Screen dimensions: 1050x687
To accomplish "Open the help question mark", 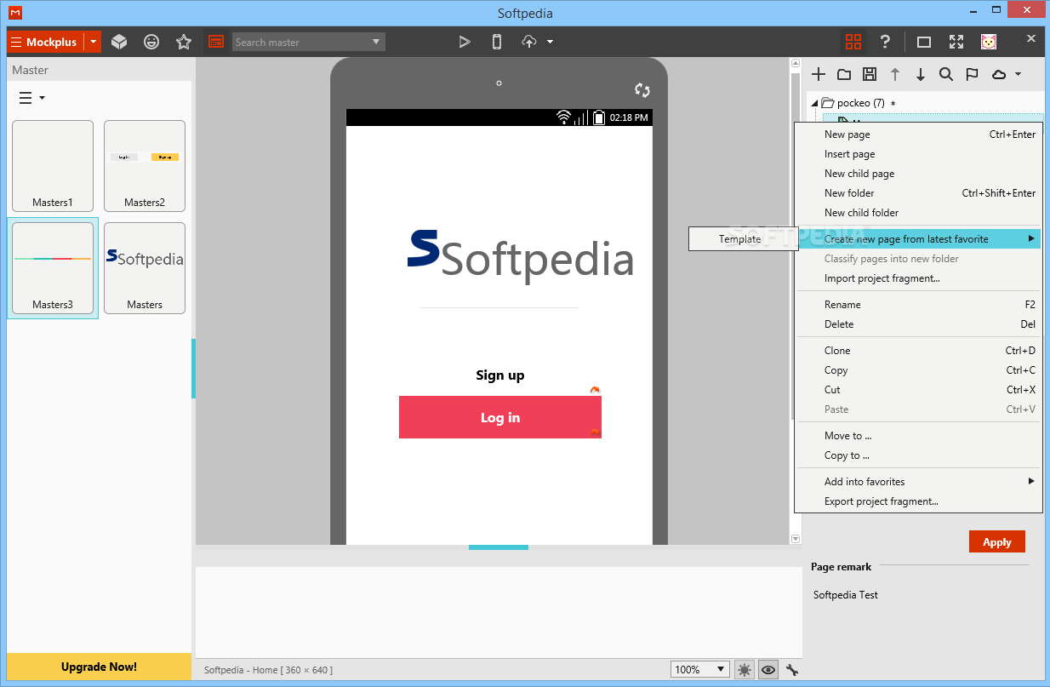I will tap(885, 42).
